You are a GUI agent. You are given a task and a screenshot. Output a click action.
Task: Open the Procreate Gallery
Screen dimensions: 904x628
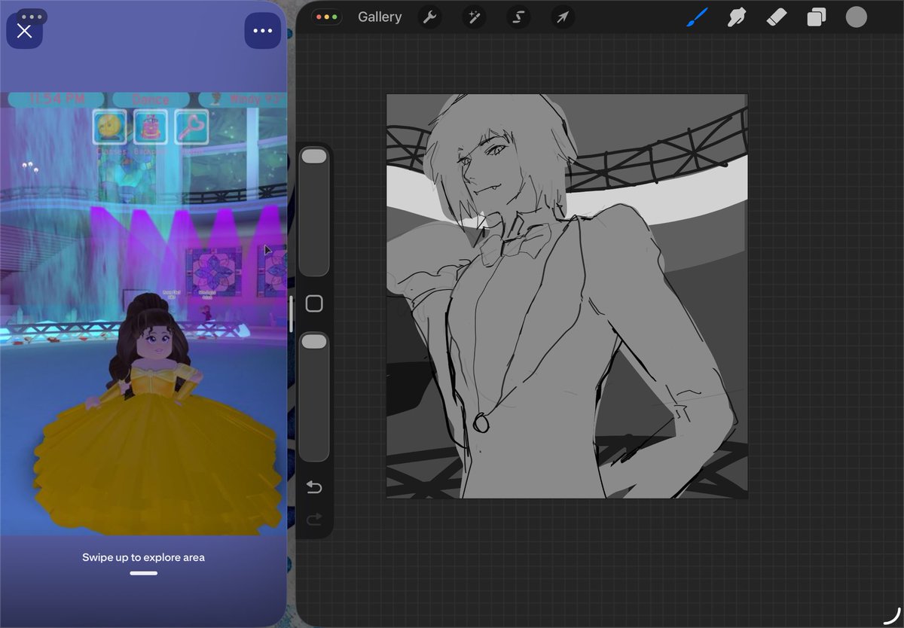click(380, 17)
